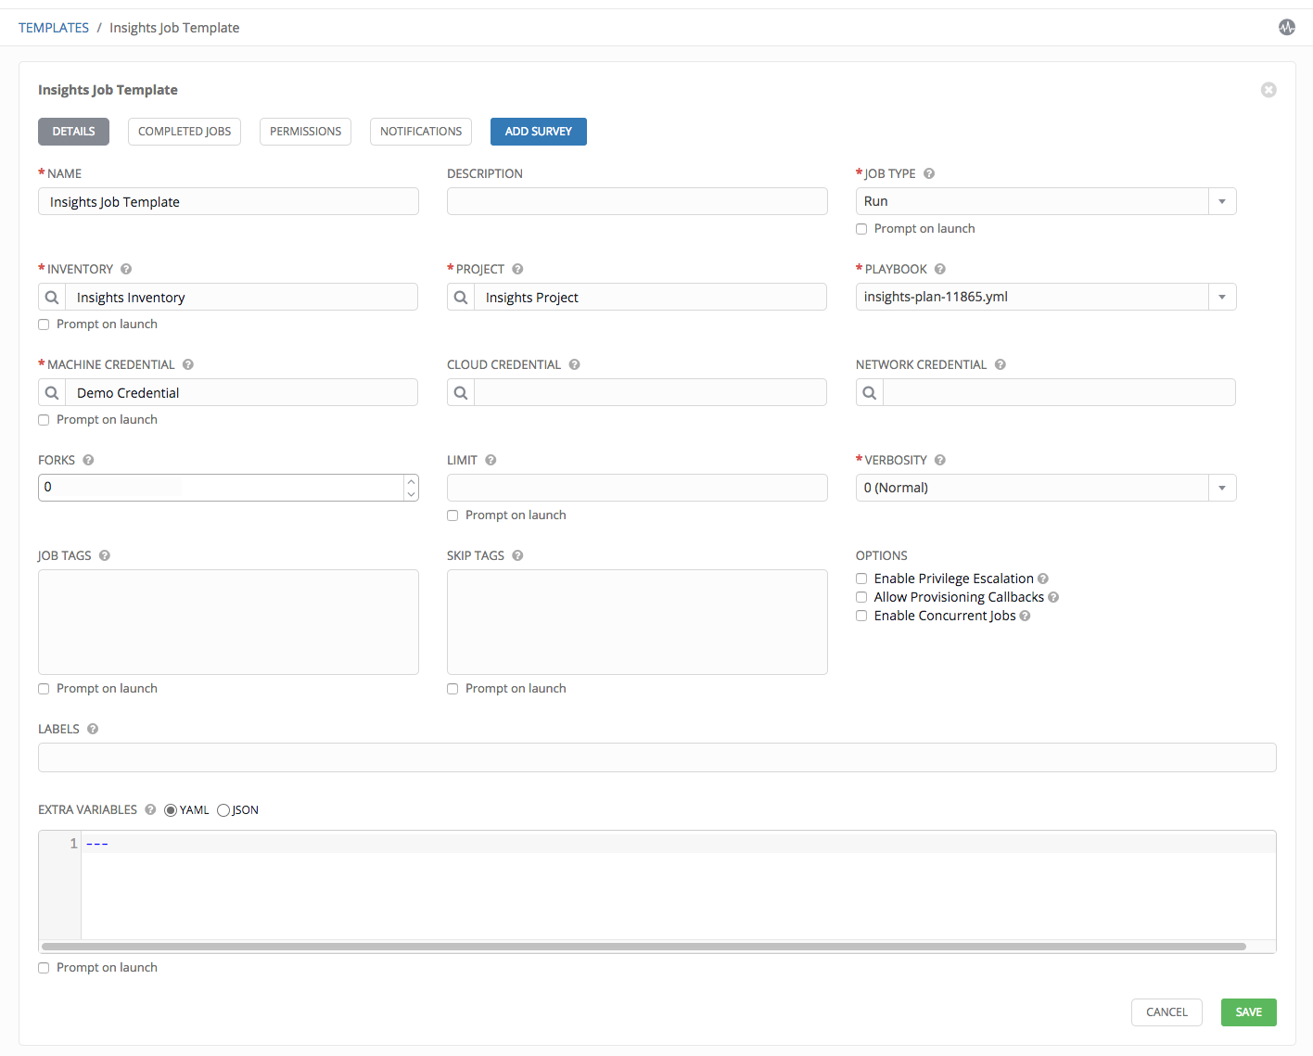Open Project lookup search icon
Screen dimensions: 1313x1056
pos(461,297)
